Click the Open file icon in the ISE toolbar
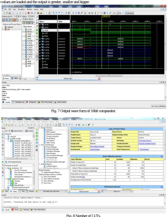Screen dimensions: 168x217 coord(6,125)
